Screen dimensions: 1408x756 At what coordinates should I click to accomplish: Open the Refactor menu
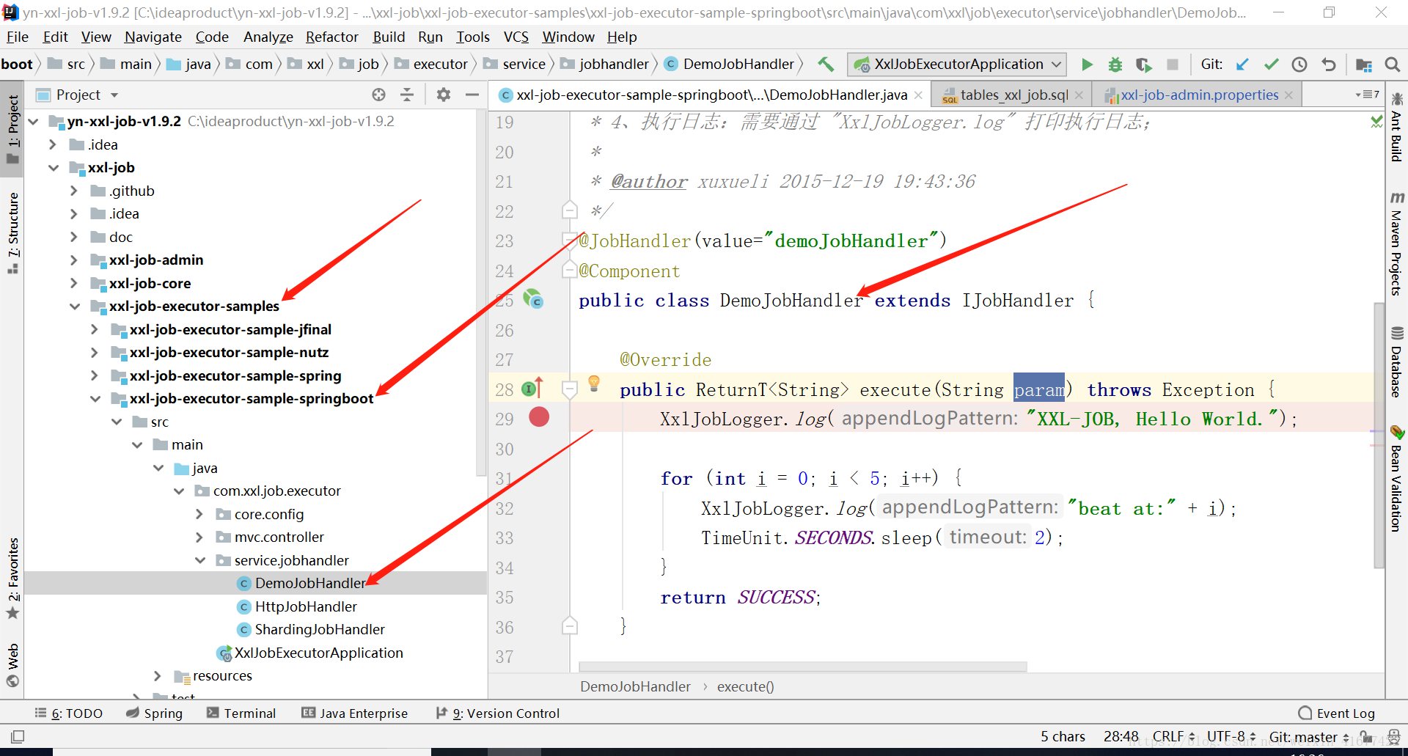[x=331, y=37]
